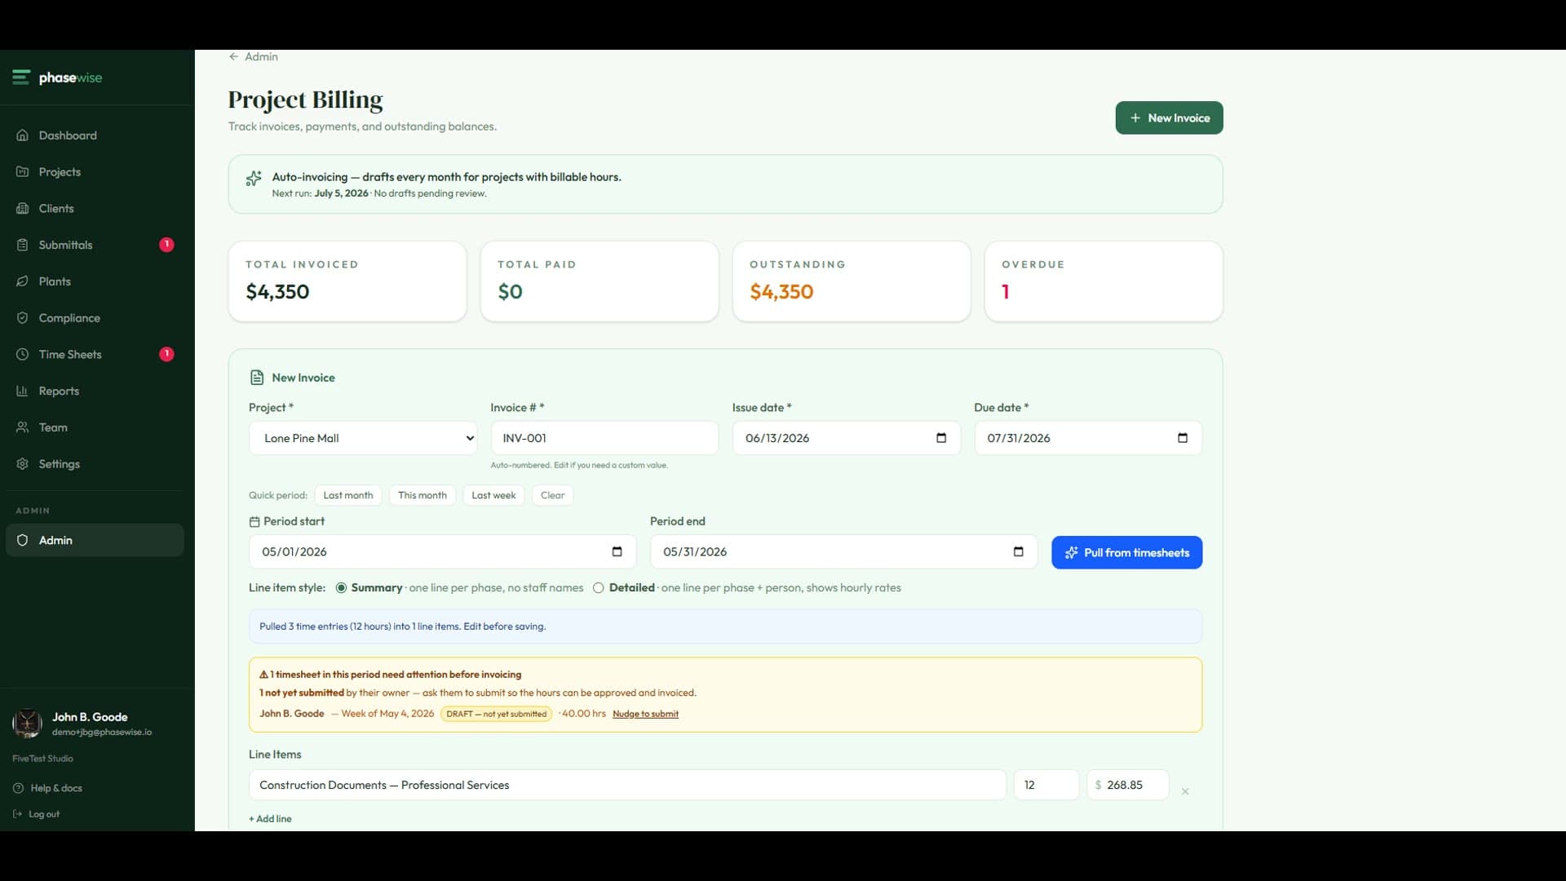Image resolution: width=1566 pixels, height=881 pixels.
Task: Click the DRAFT not yet submitted tag
Action: (x=496, y=714)
